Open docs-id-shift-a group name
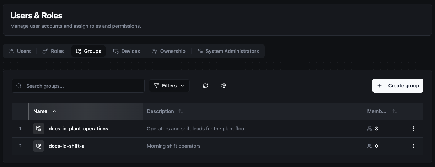Image resolution: width=435 pixels, height=167 pixels. pos(66,146)
